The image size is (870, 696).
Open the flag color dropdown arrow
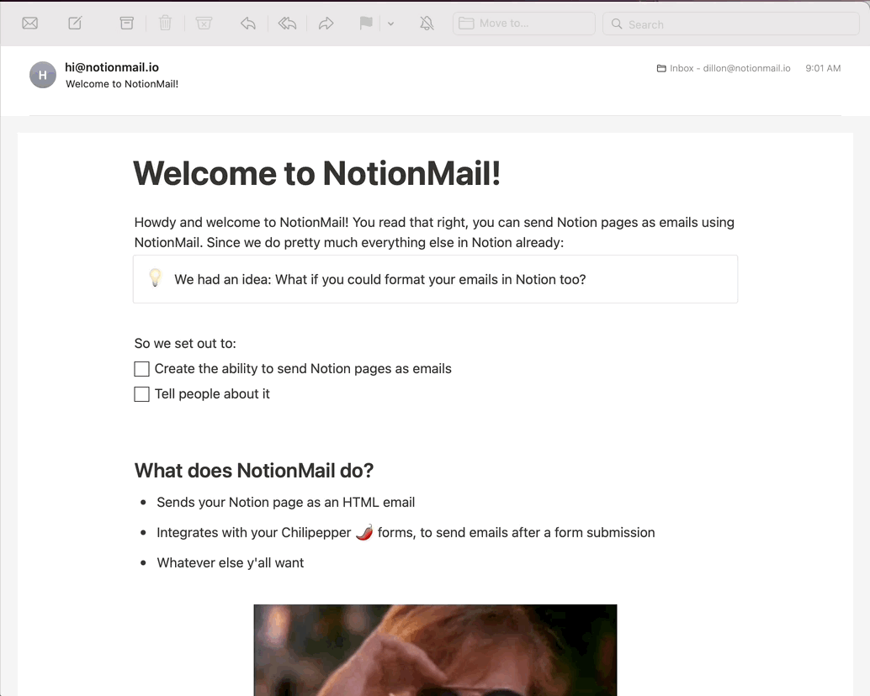click(390, 24)
